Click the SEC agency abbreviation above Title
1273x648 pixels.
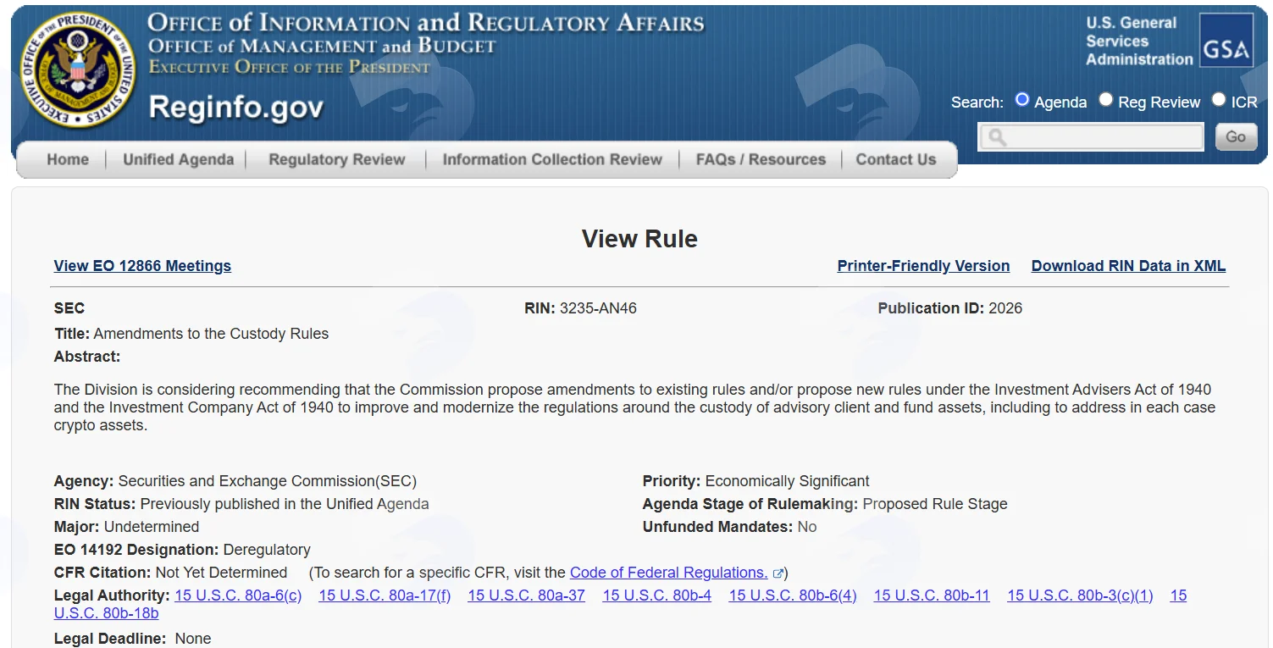69,308
